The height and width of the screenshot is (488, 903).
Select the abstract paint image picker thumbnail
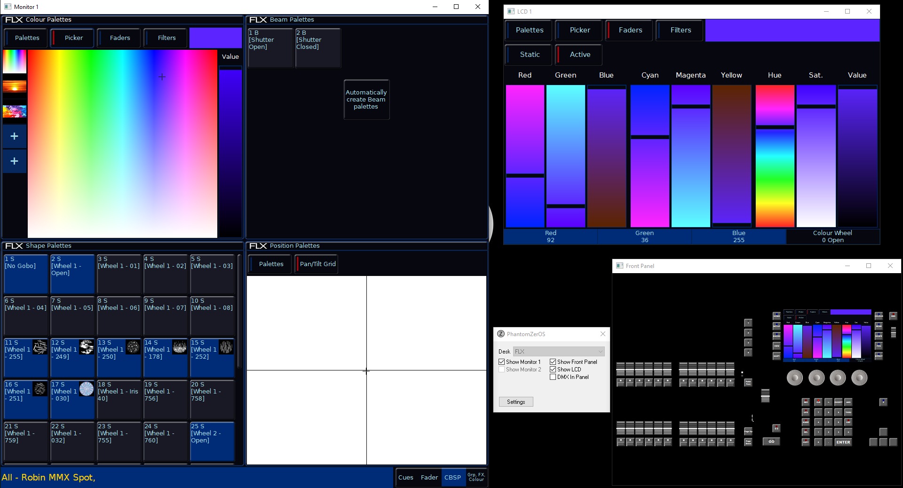(15, 111)
